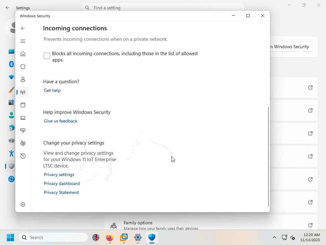Open VirtualBox-style app icon in taskbar

click(124, 237)
